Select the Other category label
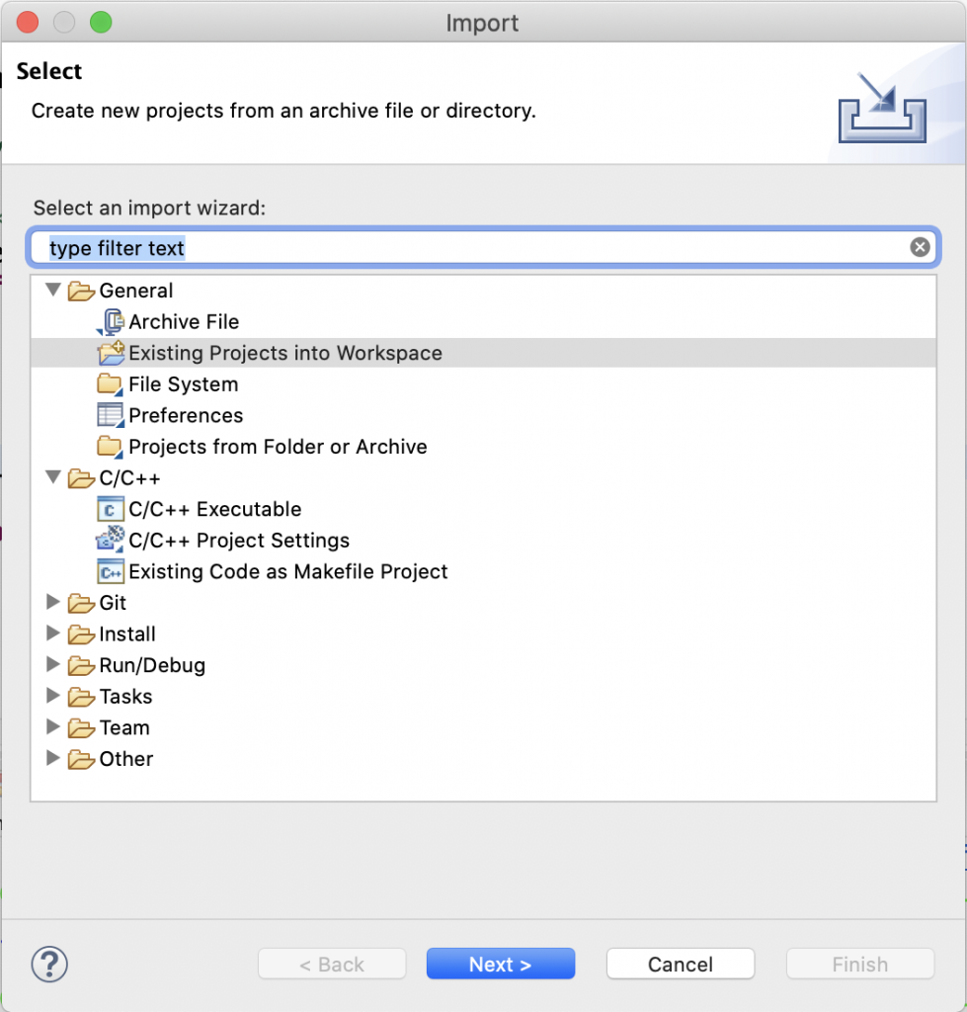This screenshot has width=967, height=1012. click(x=125, y=759)
